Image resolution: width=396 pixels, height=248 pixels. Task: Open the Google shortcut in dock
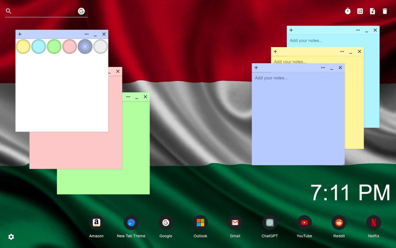pos(166,223)
